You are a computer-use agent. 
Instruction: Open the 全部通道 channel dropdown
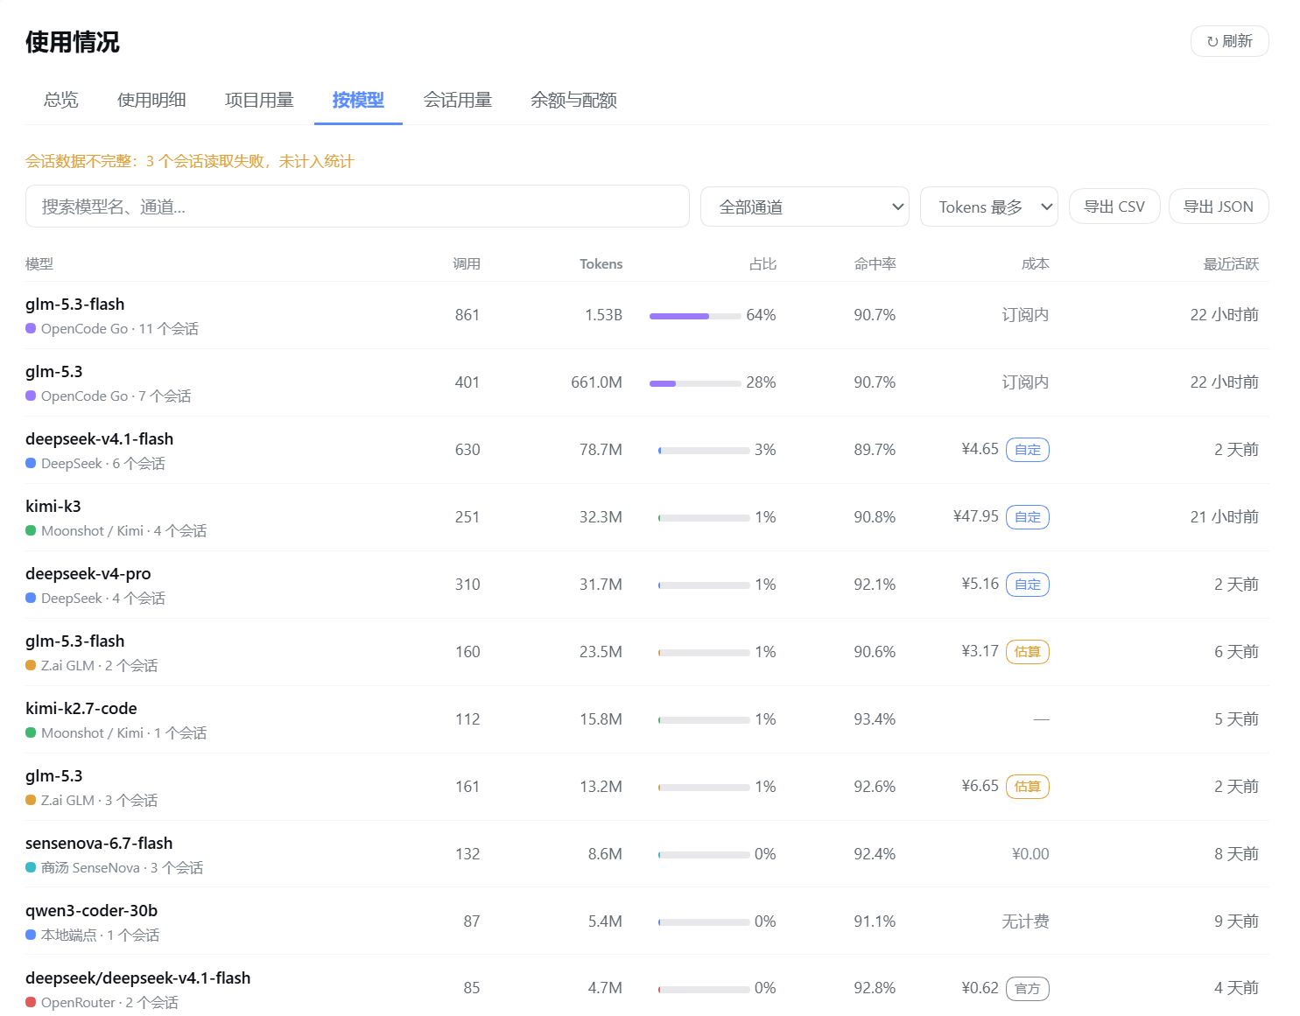(x=805, y=207)
